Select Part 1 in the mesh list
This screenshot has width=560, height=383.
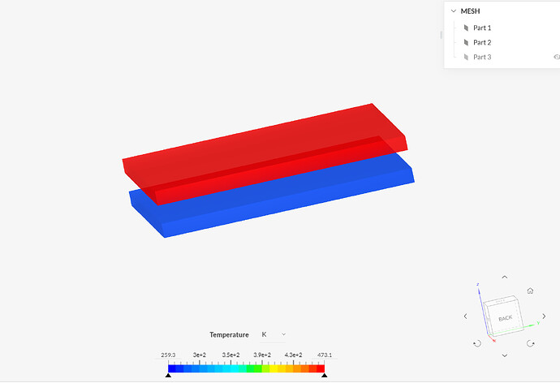(482, 28)
